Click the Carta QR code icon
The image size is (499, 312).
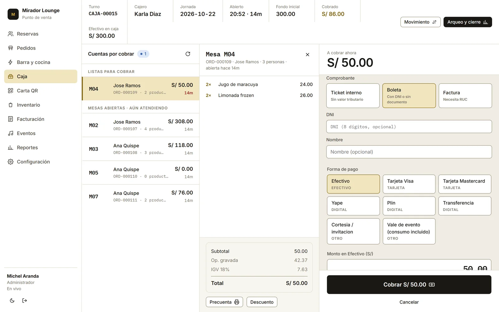click(x=11, y=90)
